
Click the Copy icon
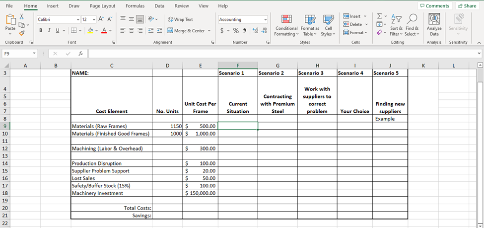point(22,25)
